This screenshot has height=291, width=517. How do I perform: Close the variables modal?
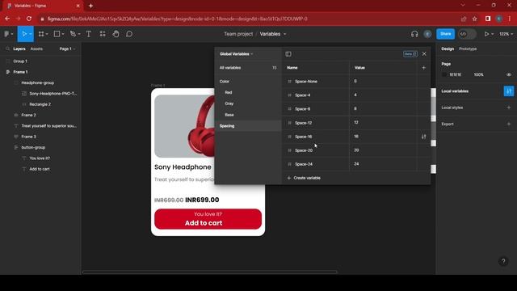(424, 54)
